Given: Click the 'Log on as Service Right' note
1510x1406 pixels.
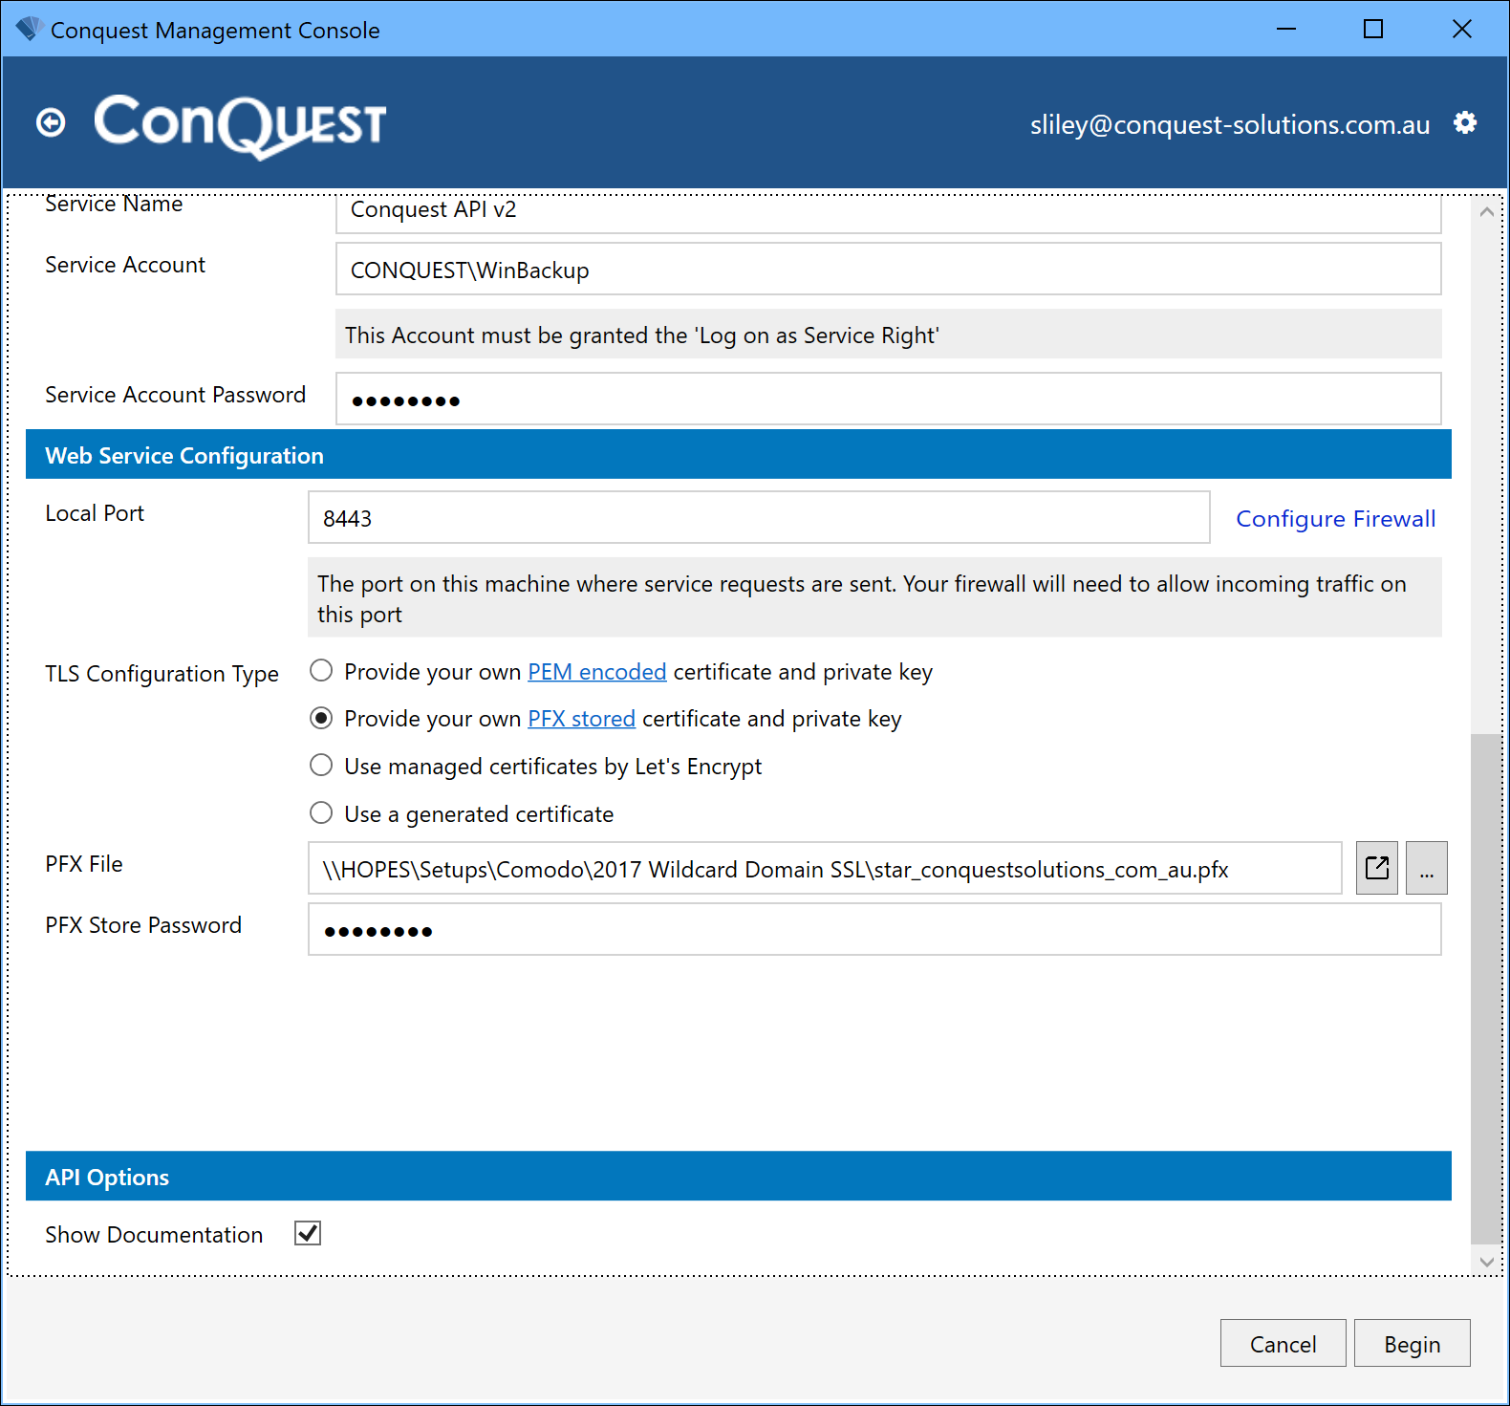Looking at the screenshot, I should (888, 334).
